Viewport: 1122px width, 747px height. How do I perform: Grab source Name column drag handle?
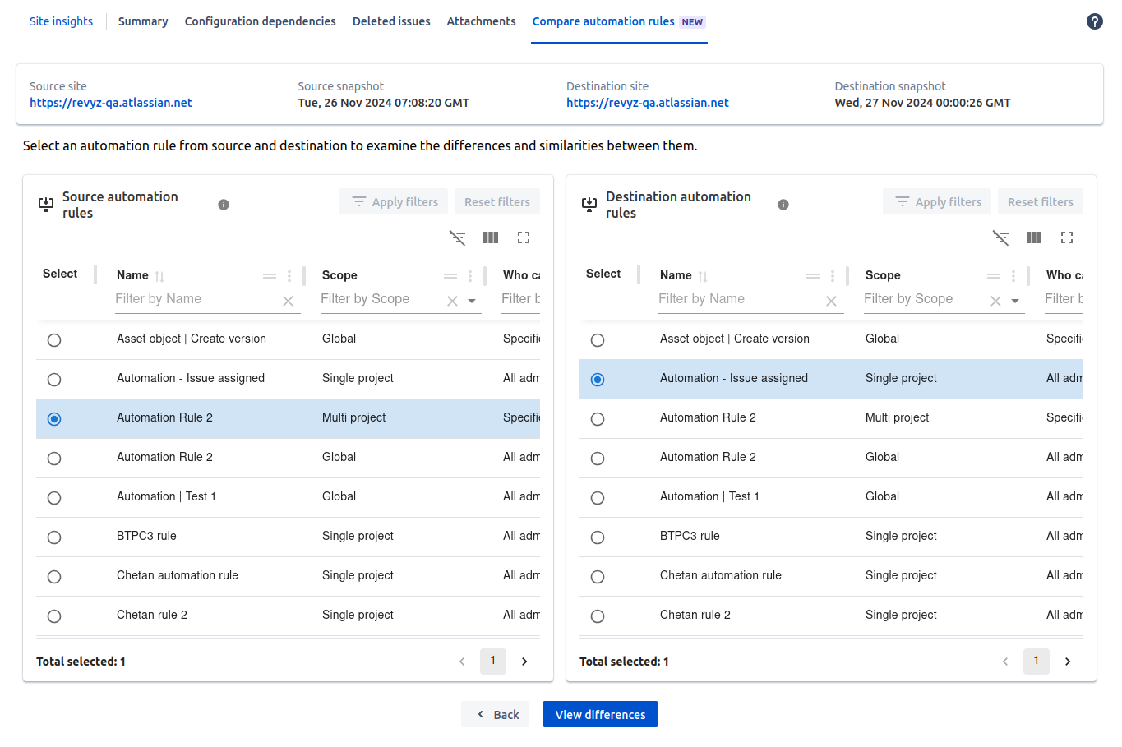[270, 276]
